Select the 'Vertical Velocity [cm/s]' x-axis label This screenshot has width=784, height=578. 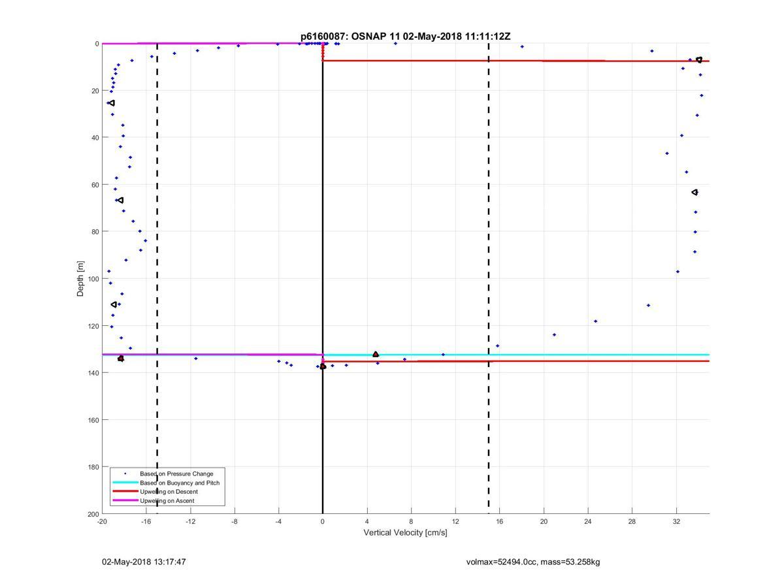(x=406, y=533)
